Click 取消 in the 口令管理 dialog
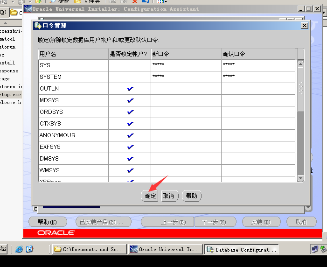This screenshot has width=327, height=267. coord(170,196)
